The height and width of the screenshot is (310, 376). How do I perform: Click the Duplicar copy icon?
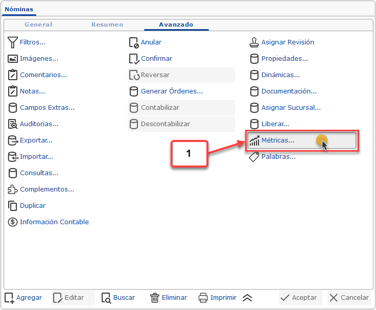[12, 206]
